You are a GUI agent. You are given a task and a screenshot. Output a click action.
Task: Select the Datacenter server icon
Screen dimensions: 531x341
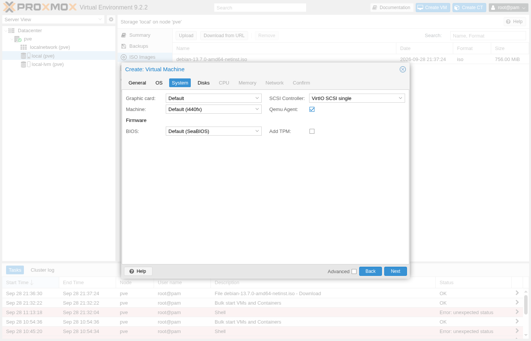tap(11, 30)
